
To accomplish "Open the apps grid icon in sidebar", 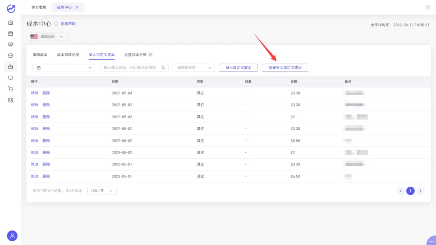I will tap(11, 100).
